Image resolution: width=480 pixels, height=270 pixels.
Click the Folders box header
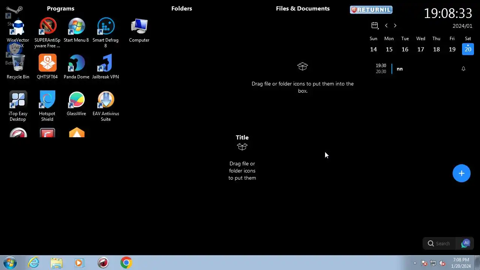click(x=181, y=9)
